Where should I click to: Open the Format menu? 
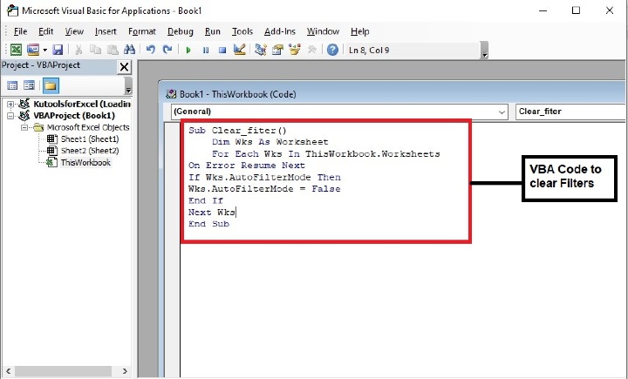(142, 31)
